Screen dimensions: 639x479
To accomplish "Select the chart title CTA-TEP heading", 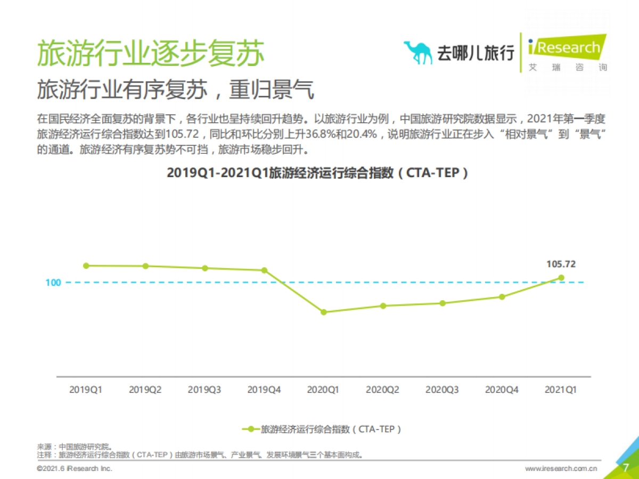I will (319, 172).
